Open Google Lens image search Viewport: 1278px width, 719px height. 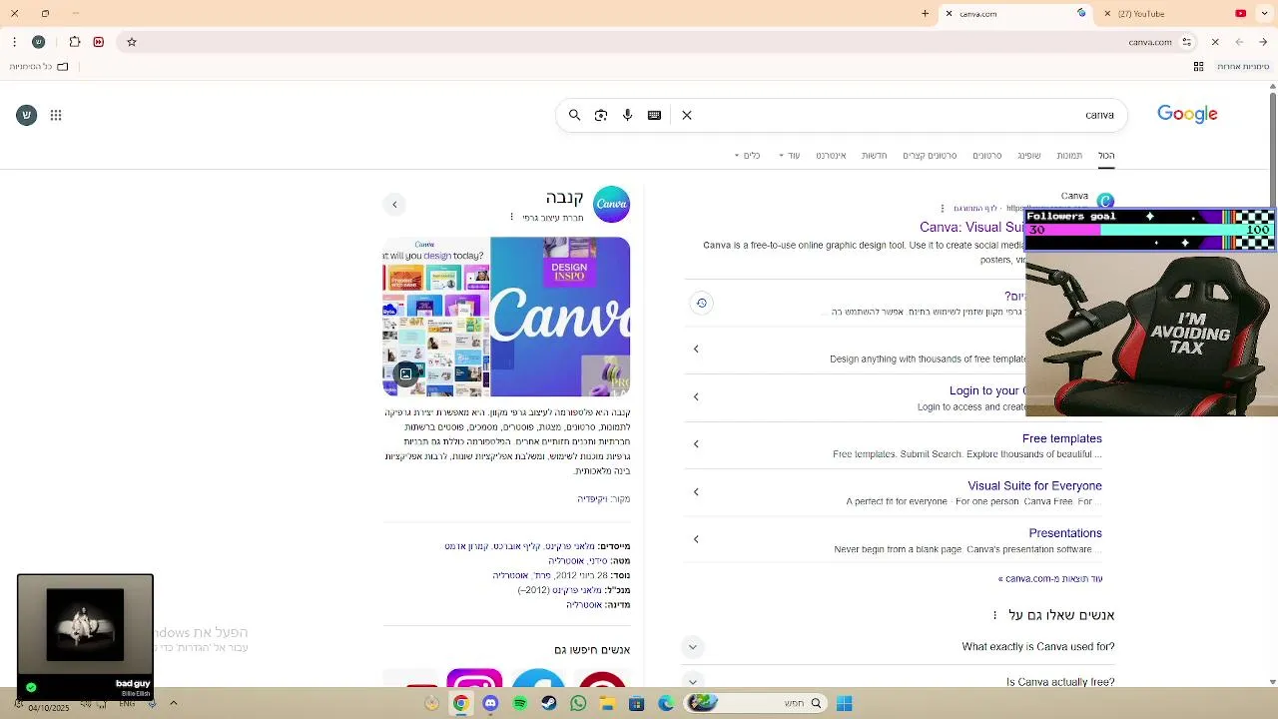point(601,115)
